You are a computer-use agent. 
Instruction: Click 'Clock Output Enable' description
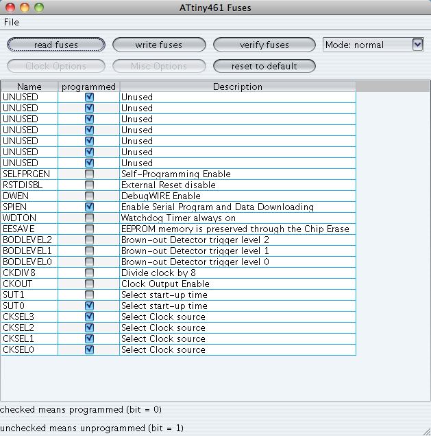[x=165, y=284]
